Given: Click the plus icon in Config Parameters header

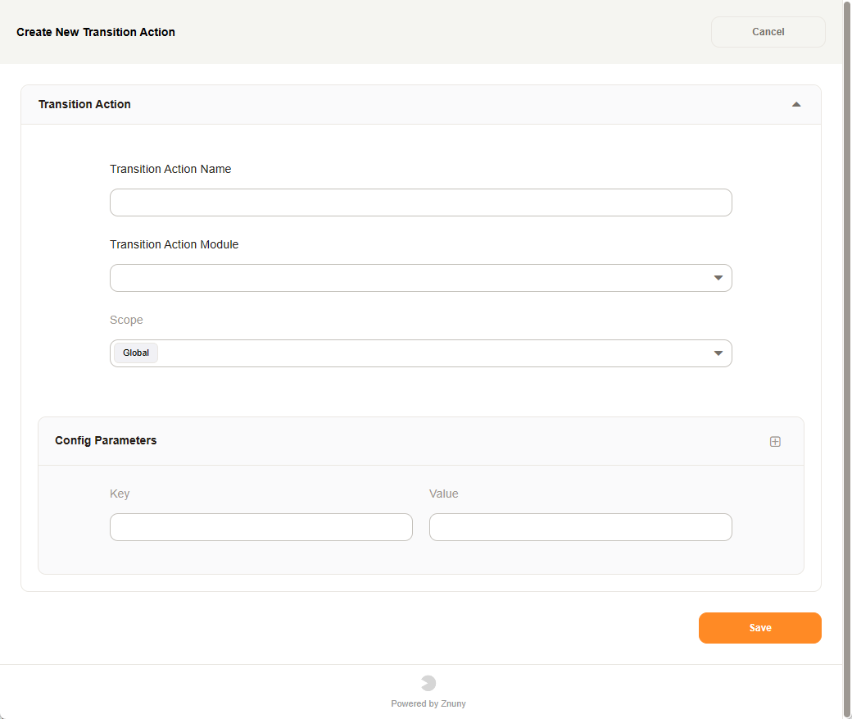Looking at the screenshot, I should (x=775, y=441).
